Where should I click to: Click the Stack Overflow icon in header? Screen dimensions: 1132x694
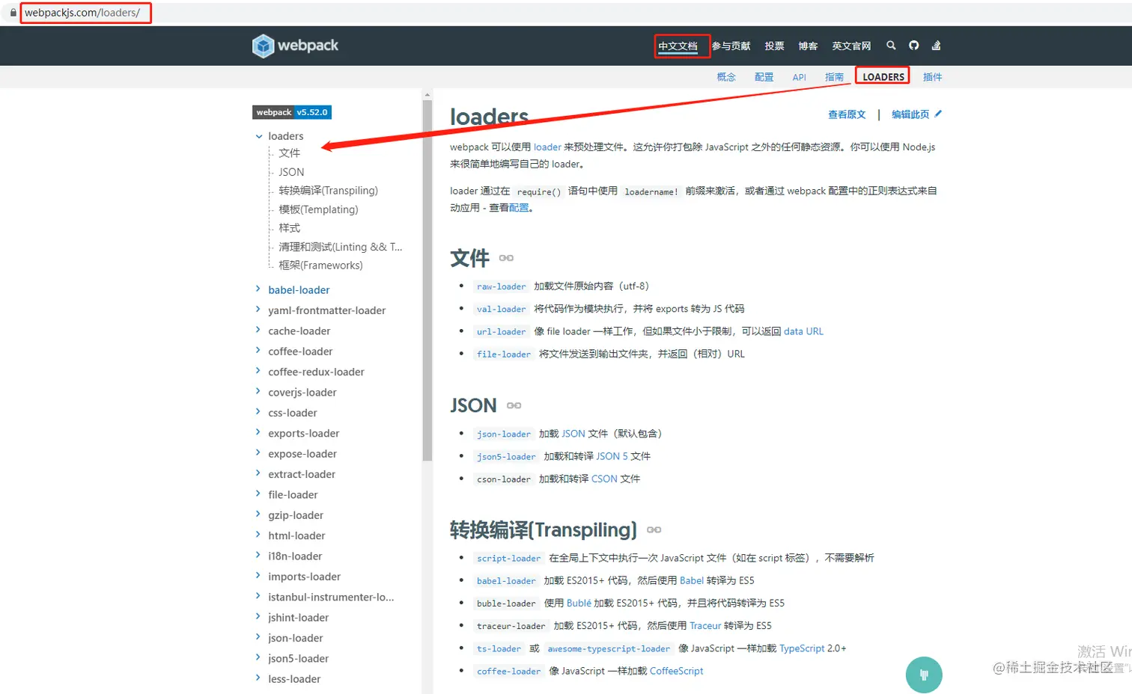pos(936,46)
